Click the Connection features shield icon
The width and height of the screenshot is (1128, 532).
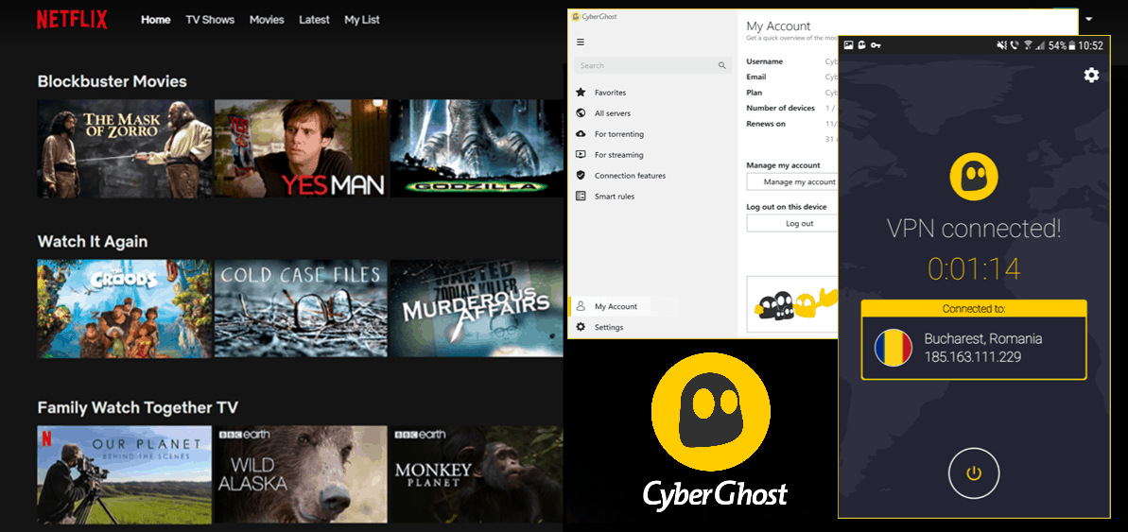coord(581,176)
